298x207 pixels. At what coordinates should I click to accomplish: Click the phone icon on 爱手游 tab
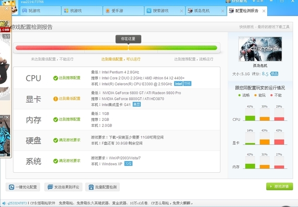coord(108,11)
